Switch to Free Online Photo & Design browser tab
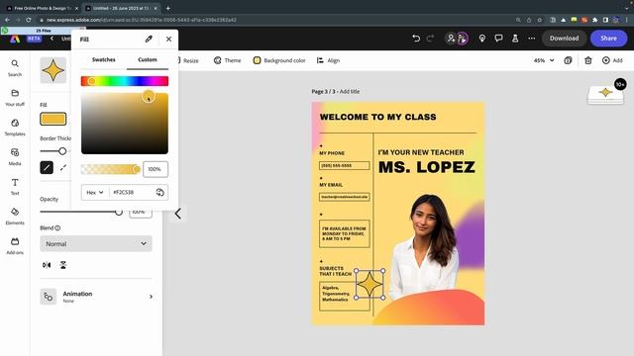 click(42, 8)
